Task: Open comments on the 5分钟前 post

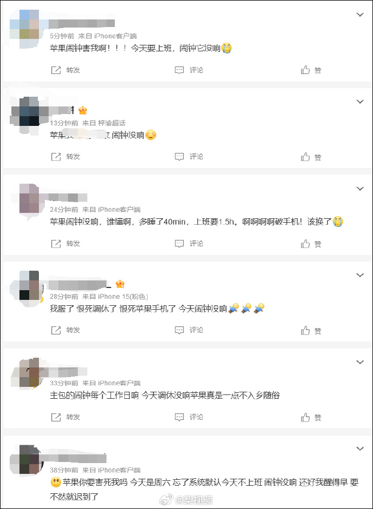Action: point(189,70)
